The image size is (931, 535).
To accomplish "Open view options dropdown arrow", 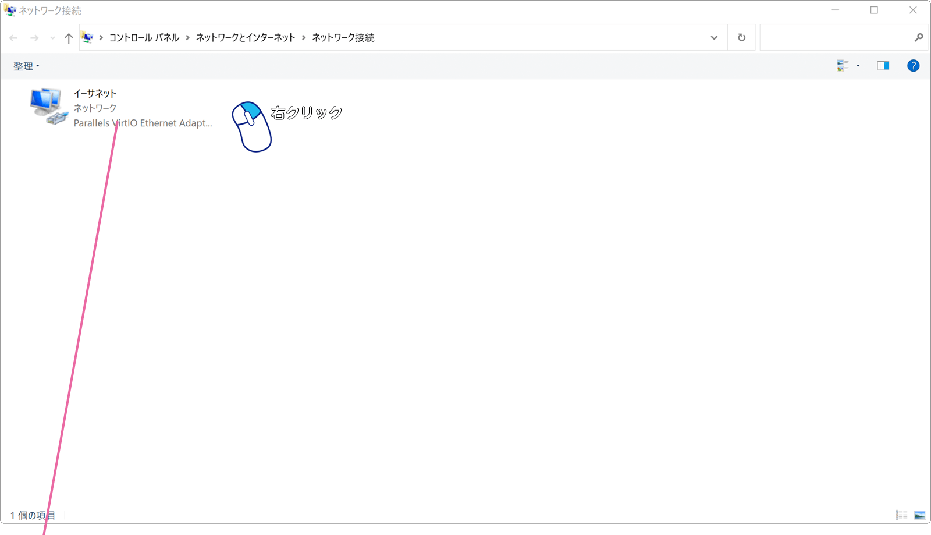I will [858, 66].
